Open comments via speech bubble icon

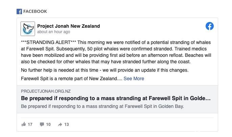point(42,124)
